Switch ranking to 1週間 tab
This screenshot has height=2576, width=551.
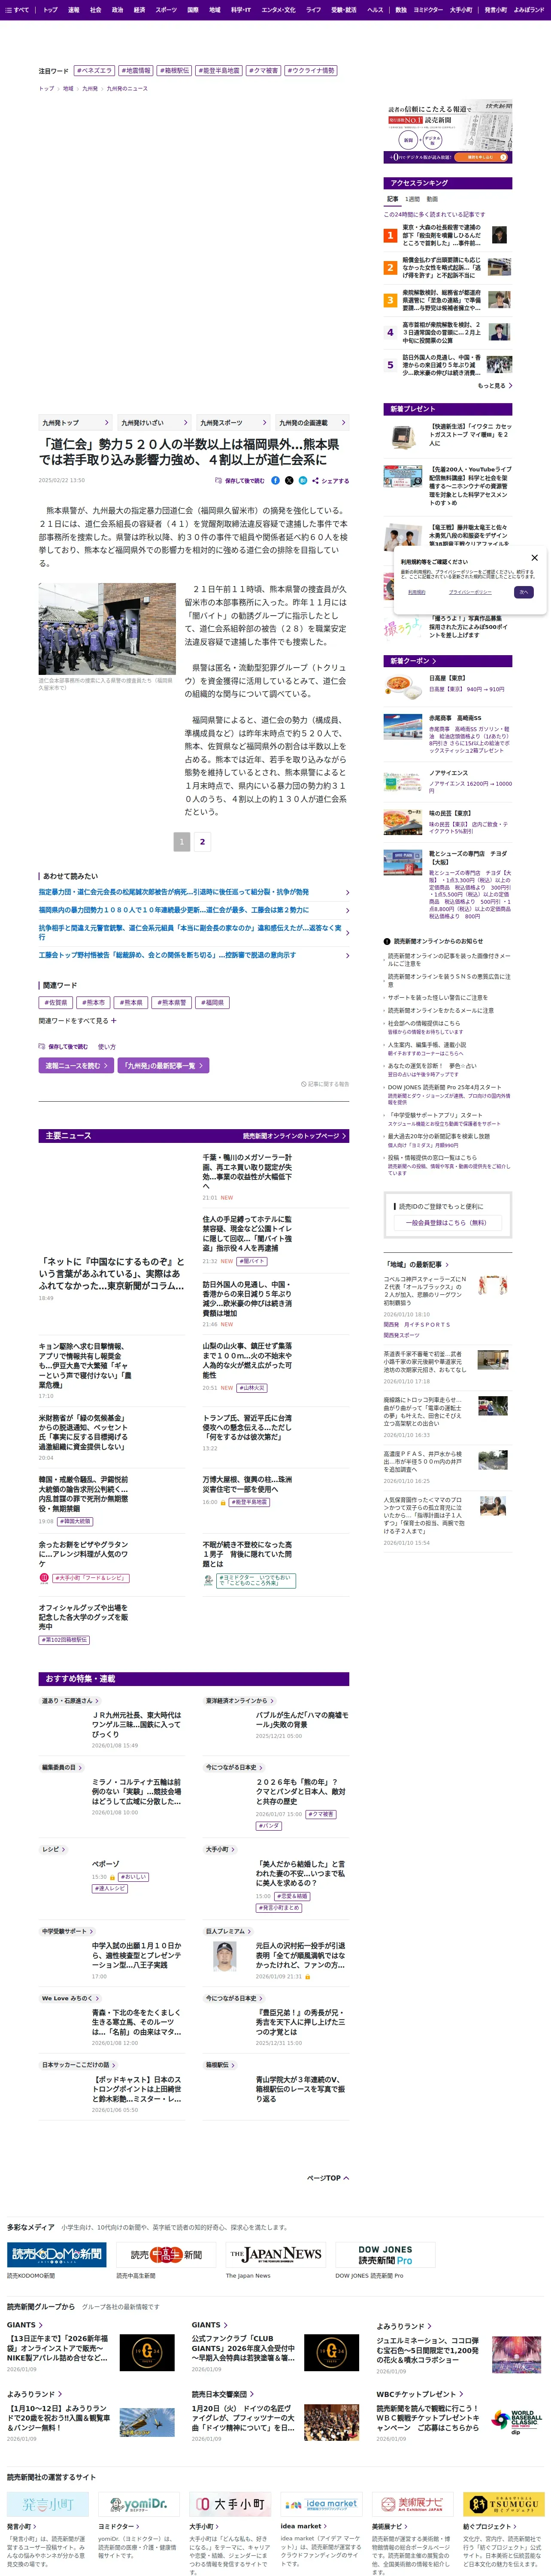coord(412,199)
